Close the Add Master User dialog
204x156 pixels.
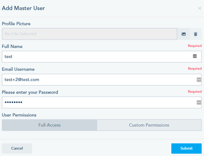point(199,9)
